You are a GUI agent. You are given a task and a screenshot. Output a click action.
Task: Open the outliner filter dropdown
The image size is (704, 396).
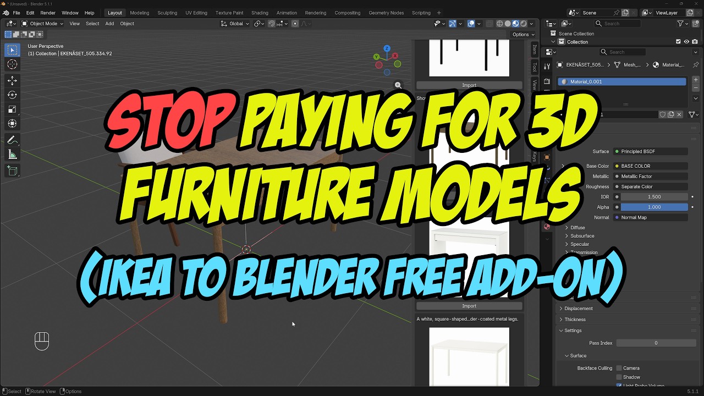pyautogui.click(x=683, y=24)
